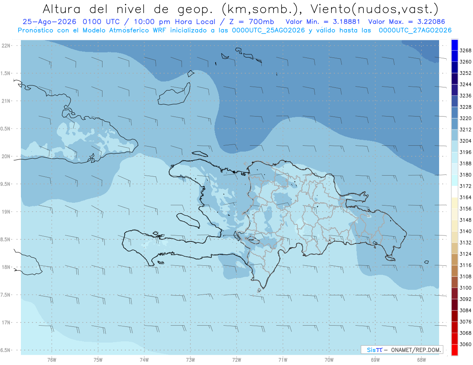This screenshot has width=473, height=365.
Task: Select the legend value '3140'
Action: 466,231
